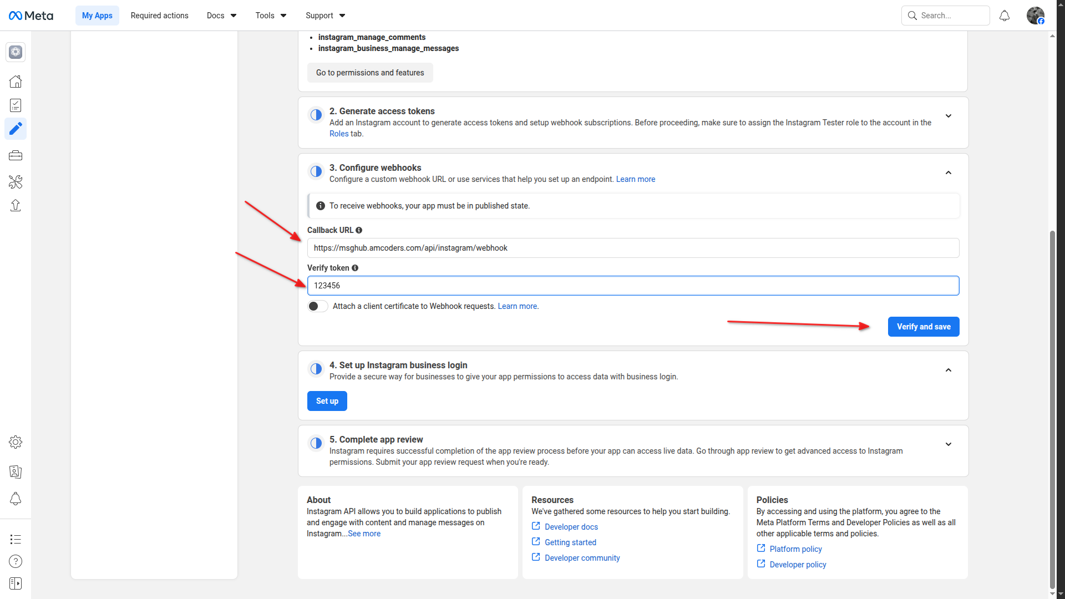
Task: Open the briefcase App settings icon
Action: tap(16, 155)
